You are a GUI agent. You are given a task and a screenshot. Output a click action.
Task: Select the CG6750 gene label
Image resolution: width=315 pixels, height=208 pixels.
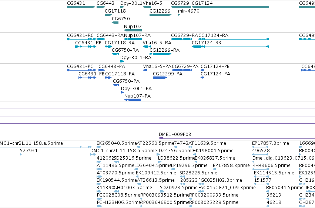point(121,18)
